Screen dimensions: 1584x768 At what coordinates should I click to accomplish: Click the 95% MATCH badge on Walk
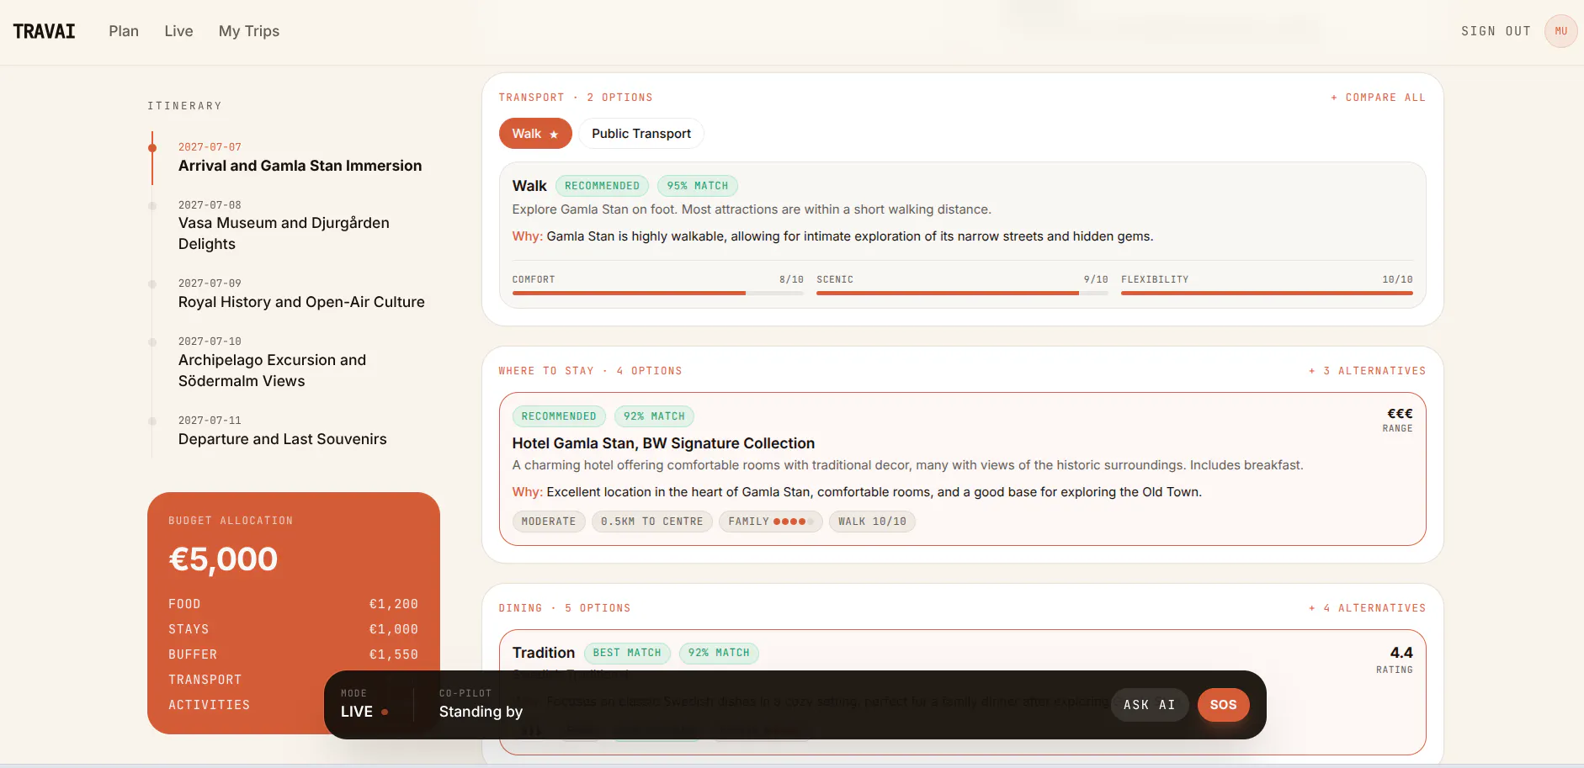pyautogui.click(x=698, y=186)
